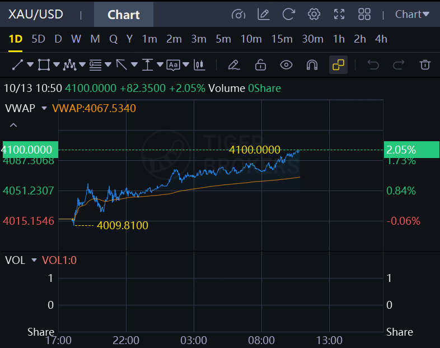Toggle magnet snap mode
Viewport: 440px width, 348px height.
click(312, 65)
